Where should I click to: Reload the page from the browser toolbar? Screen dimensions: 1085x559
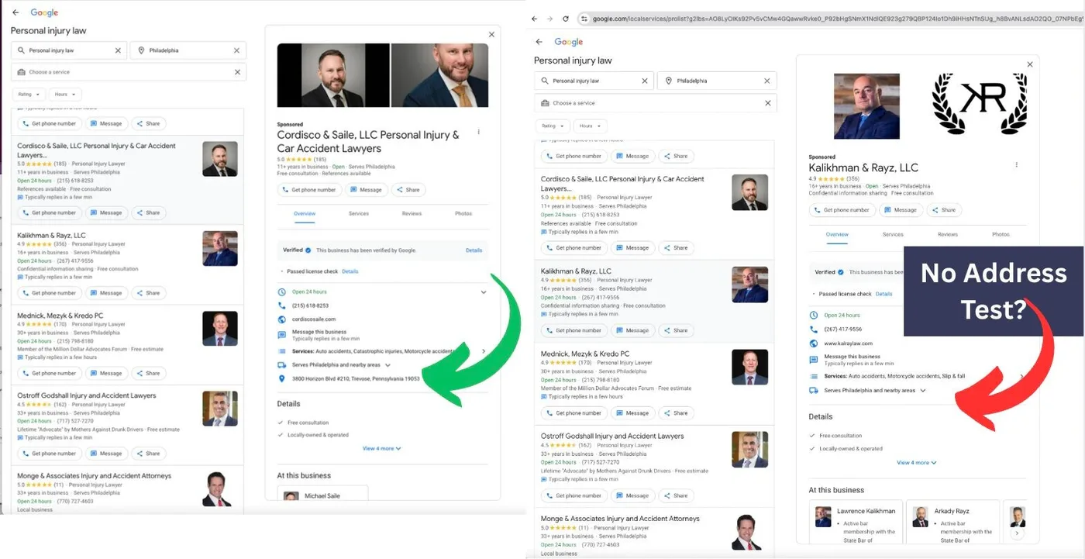(x=566, y=19)
